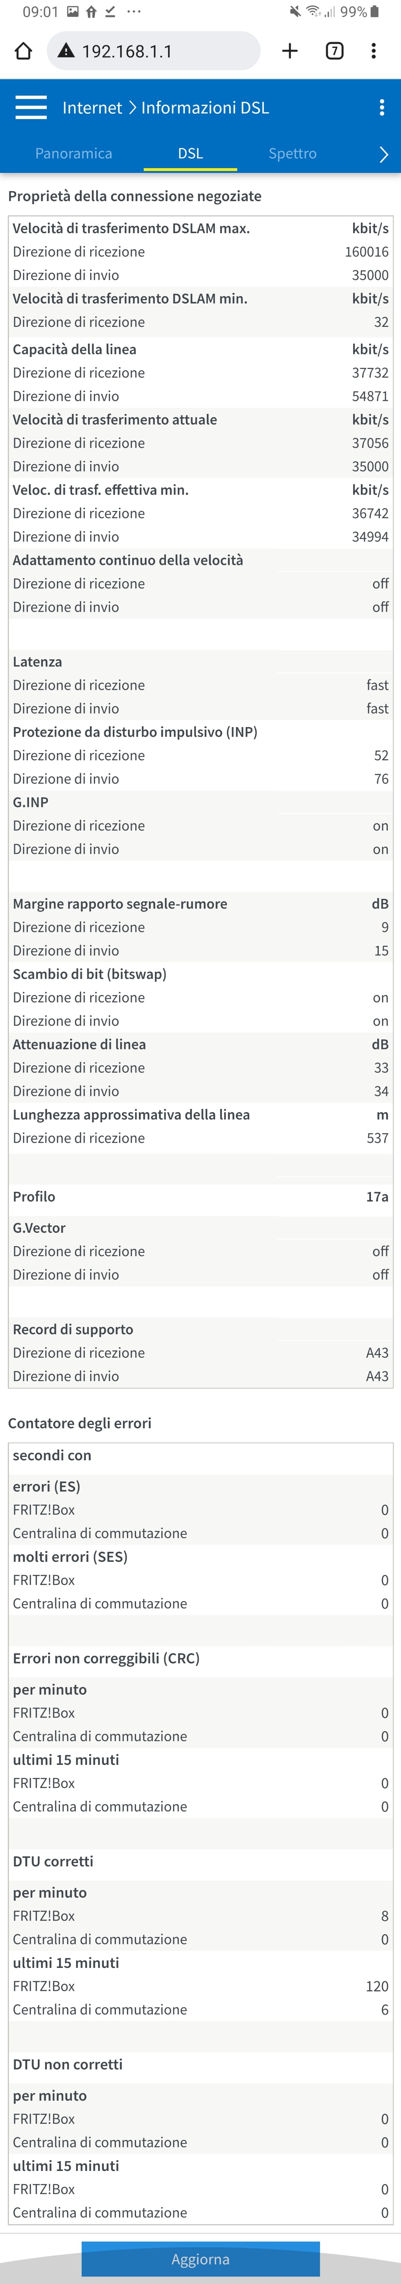Image resolution: width=401 pixels, height=2284 pixels.
Task: Click the Informazioni DSL breadcrumb title
Action: click(x=205, y=107)
